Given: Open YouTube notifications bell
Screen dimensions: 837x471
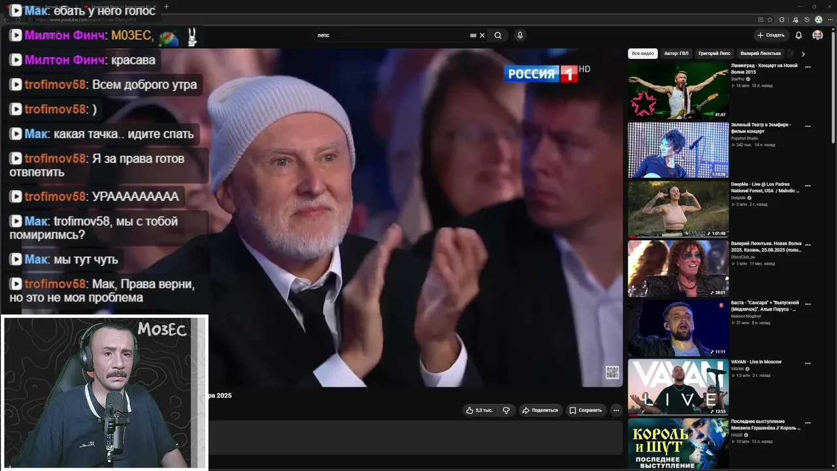Looking at the screenshot, I should pyautogui.click(x=798, y=35).
